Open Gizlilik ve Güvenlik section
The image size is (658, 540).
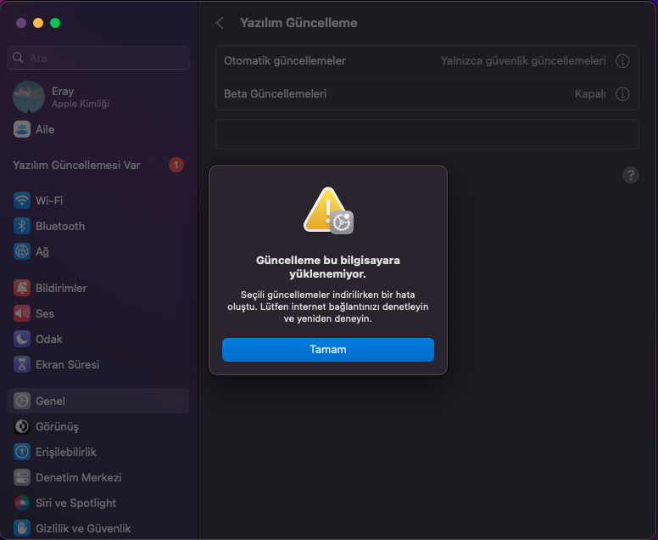(83, 529)
